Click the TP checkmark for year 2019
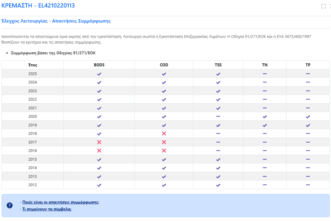Image resolution: width=331 pixels, height=221 pixels. 308,125
